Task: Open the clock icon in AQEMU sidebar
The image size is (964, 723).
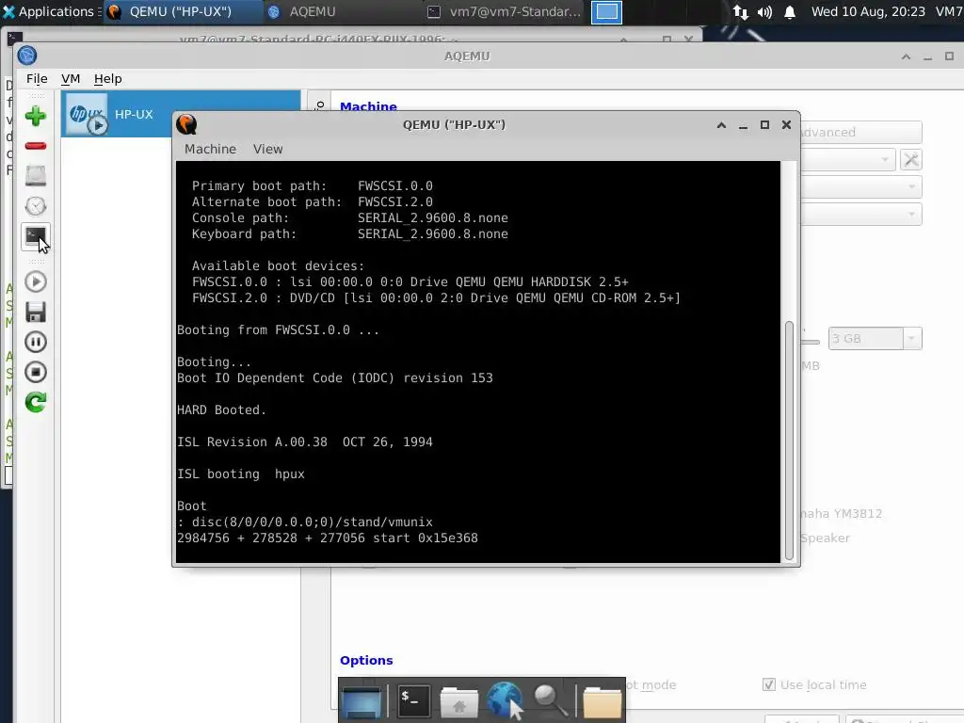Action: [x=36, y=206]
